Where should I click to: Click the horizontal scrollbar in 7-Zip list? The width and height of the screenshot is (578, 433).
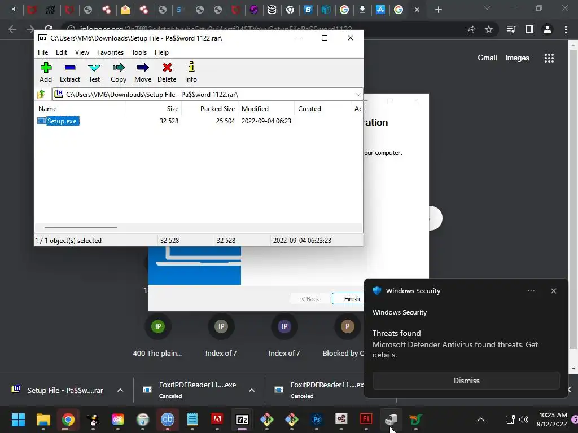[81, 228]
